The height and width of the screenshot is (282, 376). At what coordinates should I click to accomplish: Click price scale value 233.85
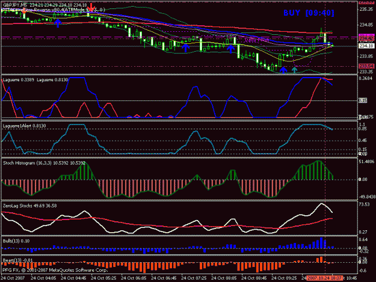pyautogui.click(x=366, y=56)
